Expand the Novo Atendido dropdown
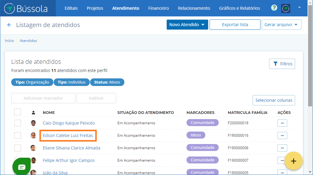 coord(187,25)
